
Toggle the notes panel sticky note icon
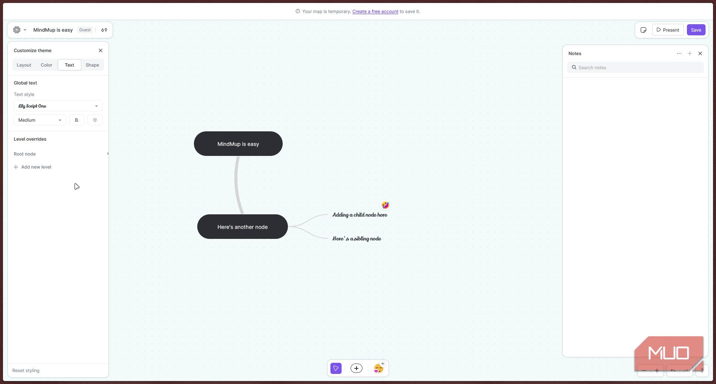click(x=643, y=30)
